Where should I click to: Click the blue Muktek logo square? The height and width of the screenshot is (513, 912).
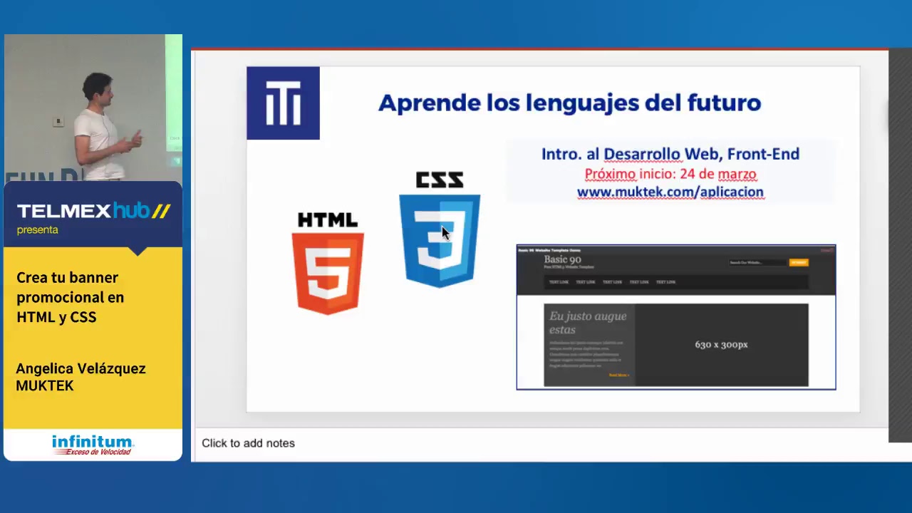283,103
